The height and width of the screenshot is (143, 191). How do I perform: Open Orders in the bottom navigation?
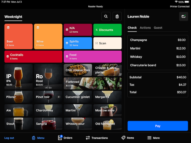coord(65,138)
